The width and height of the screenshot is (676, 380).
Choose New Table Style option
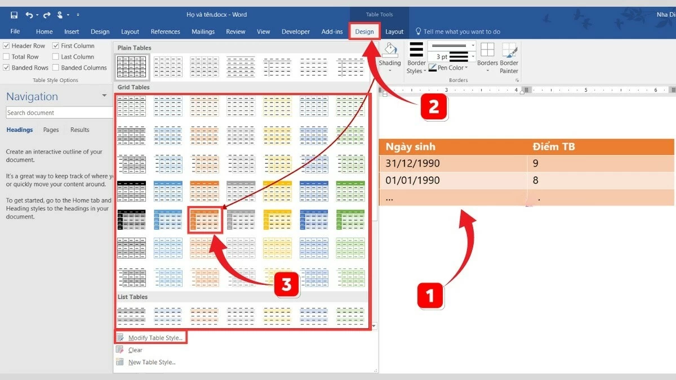click(x=152, y=362)
